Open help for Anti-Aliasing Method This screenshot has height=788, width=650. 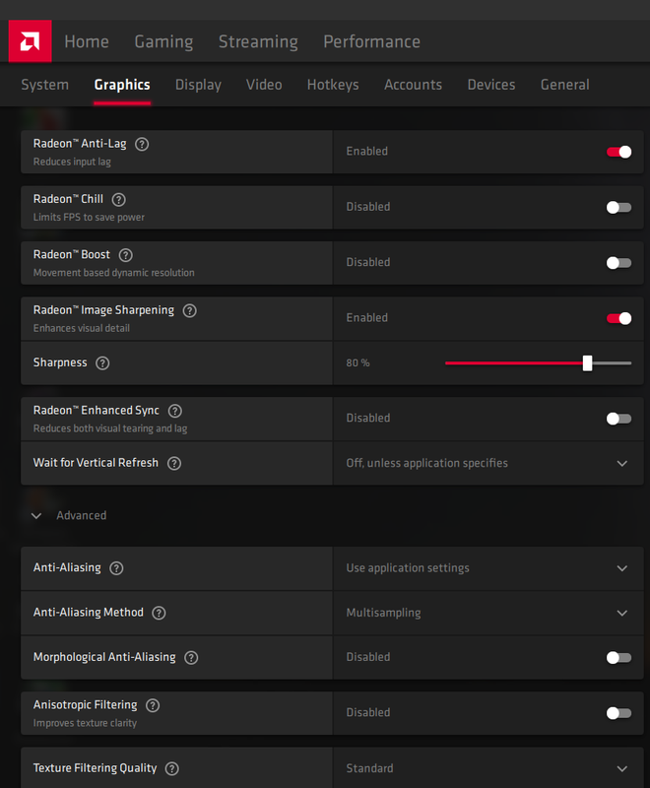point(159,613)
